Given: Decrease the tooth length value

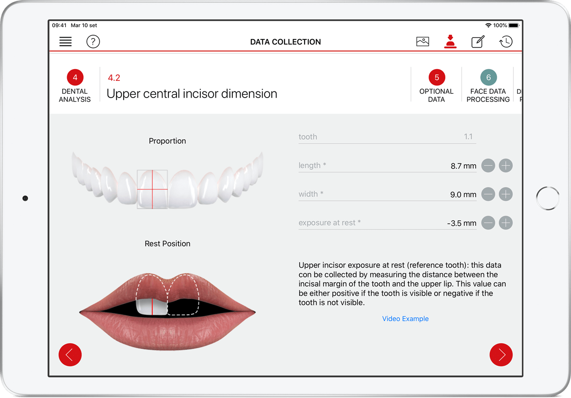Looking at the screenshot, I should coord(488,165).
